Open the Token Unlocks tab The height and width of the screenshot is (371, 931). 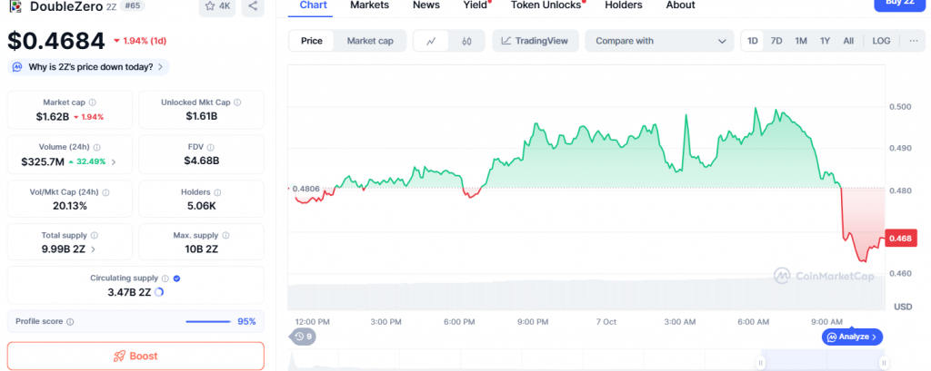pyautogui.click(x=547, y=5)
